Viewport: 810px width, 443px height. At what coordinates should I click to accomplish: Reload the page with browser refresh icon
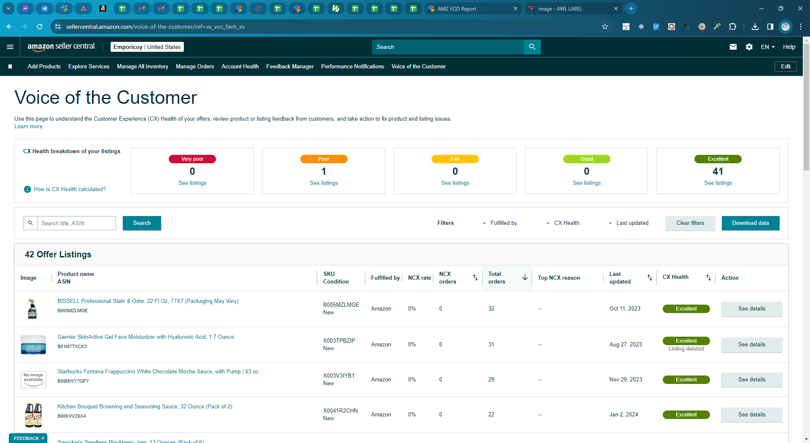40,27
